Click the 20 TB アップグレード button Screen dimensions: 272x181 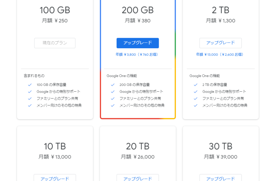point(138,178)
